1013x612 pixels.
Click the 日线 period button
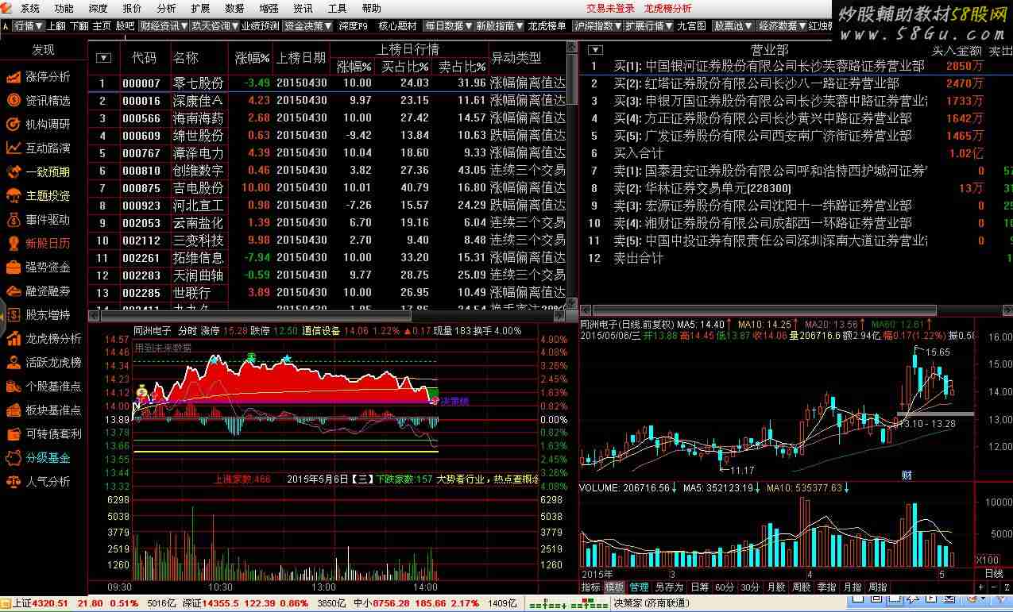pos(994,574)
